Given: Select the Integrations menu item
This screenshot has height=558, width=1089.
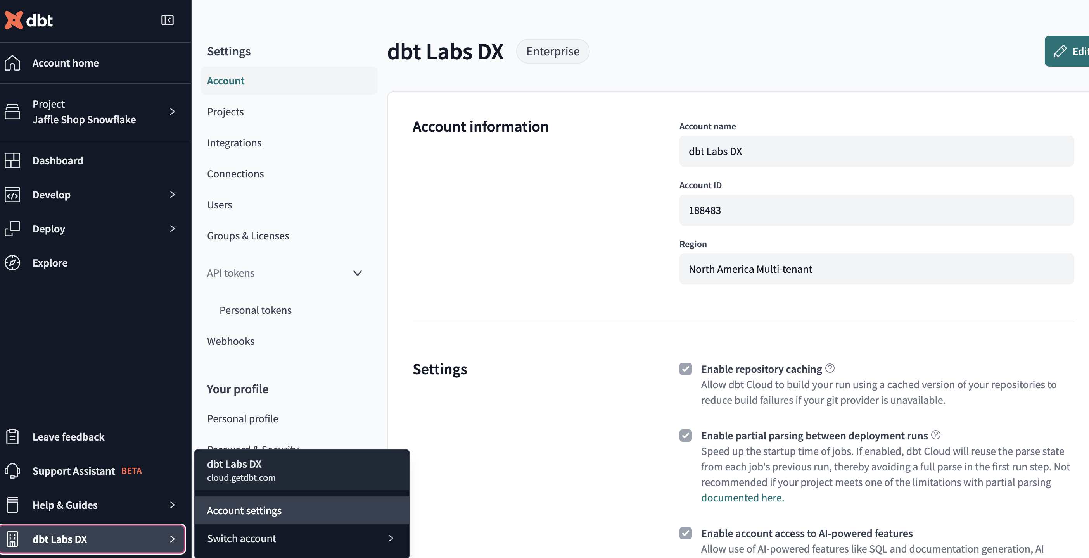Looking at the screenshot, I should click(x=234, y=142).
